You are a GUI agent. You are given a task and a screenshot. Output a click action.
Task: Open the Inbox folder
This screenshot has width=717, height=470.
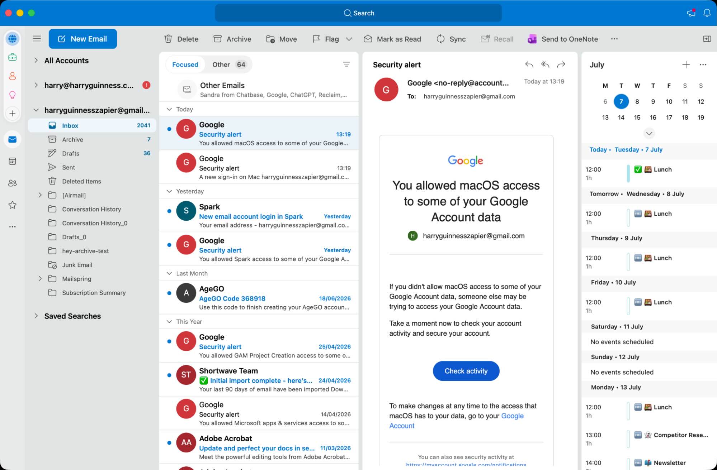92,125
